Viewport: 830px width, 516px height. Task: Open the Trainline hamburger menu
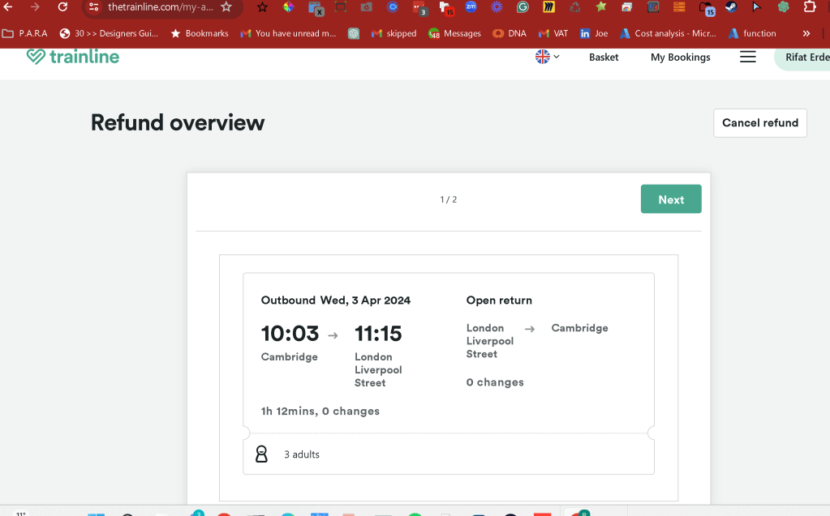point(747,57)
